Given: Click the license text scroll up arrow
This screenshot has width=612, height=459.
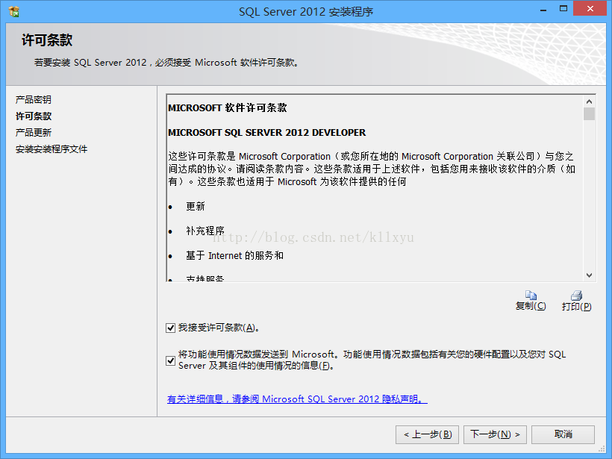Looking at the screenshot, I should [x=589, y=102].
